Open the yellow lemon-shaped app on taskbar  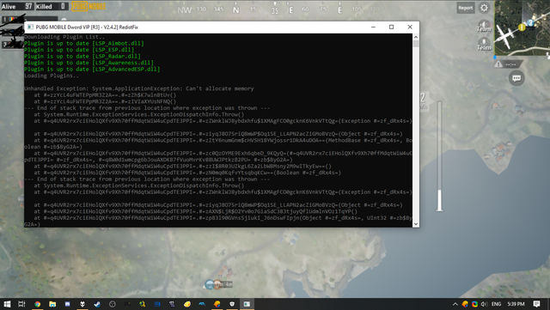pos(187,304)
